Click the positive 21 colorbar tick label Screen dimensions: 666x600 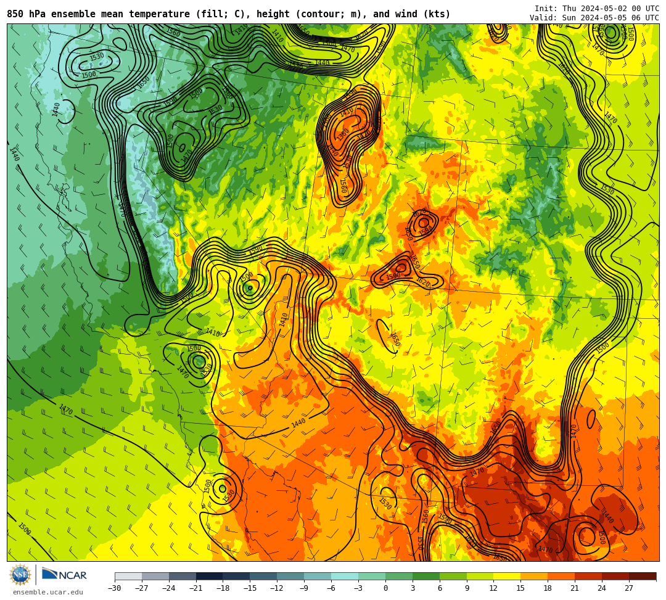(x=575, y=588)
